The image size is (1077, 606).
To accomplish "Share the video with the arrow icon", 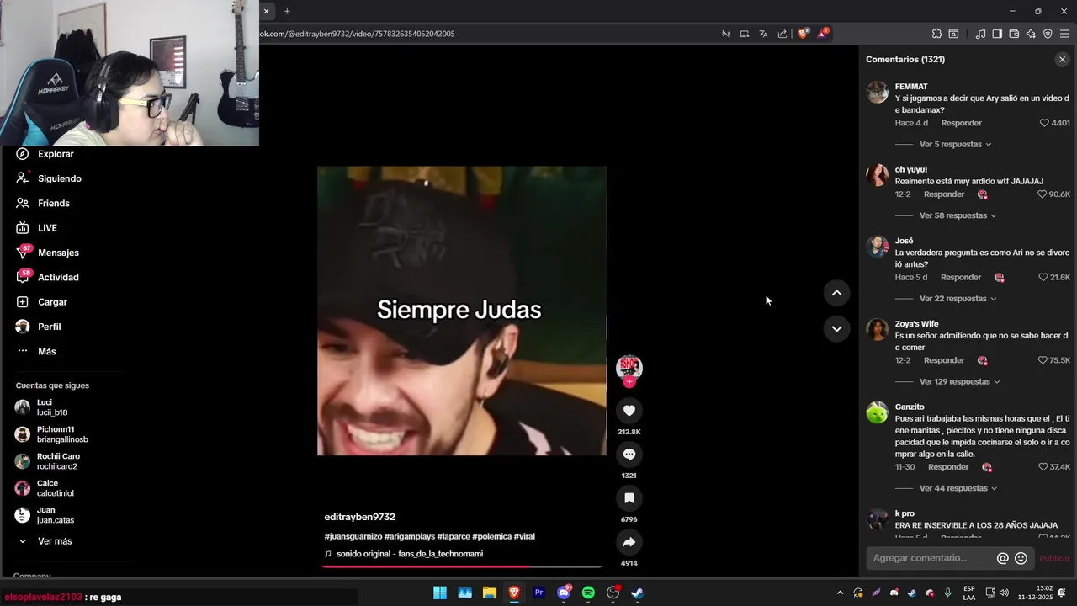I will tap(629, 542).
